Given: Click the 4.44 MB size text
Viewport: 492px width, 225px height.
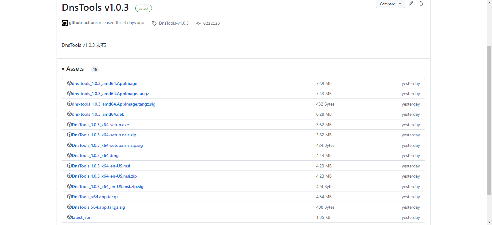Looking at the screenshot, I should pyautogui.click(x=324, y=155).
